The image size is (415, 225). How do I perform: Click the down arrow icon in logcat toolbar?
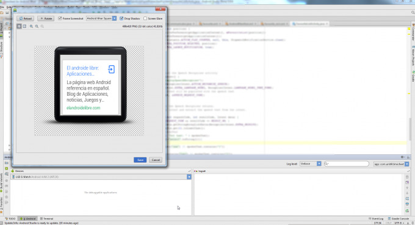(x=407, y=193)
